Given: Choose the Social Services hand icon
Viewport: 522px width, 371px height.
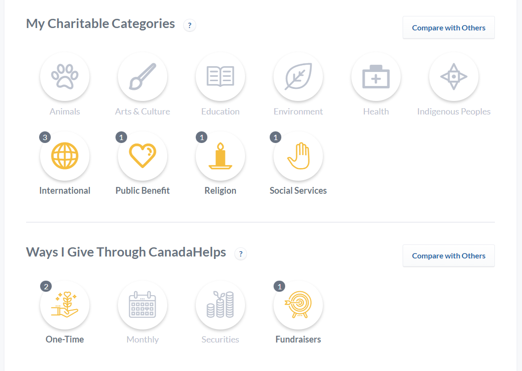Looking at the screenshot, I should click(298, 156).
